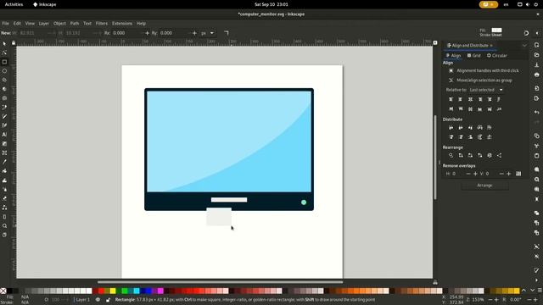Click Activities in the top bar
This screenshot has height=305, width=543.
point(14,4)
